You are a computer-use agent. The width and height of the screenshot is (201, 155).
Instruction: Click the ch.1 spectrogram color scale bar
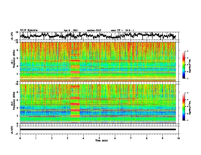click(x=183, y=65)
